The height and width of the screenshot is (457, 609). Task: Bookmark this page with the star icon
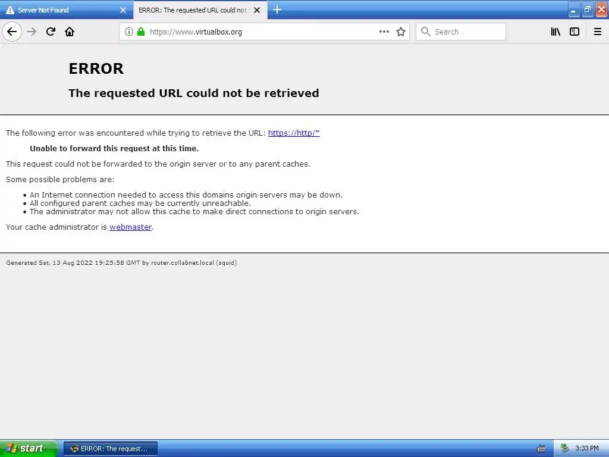coord(401,32)
